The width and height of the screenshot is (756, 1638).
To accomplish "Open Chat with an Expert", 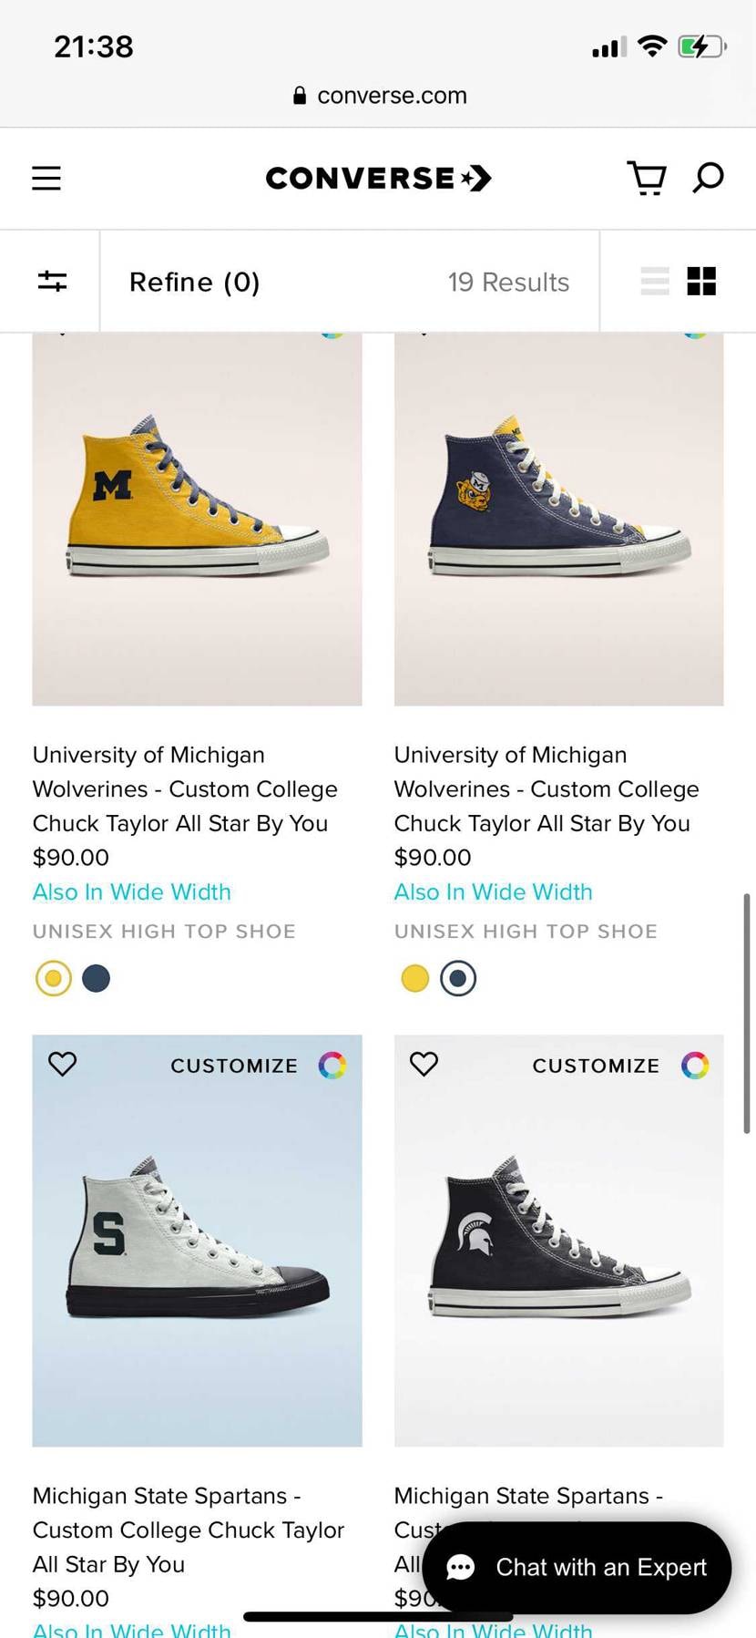I will click(577, 1567).
